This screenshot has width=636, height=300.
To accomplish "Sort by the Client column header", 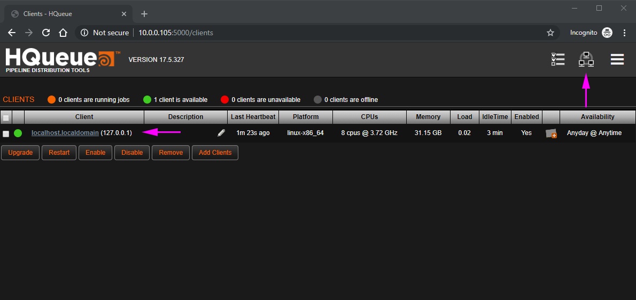I will click(84, 117).
